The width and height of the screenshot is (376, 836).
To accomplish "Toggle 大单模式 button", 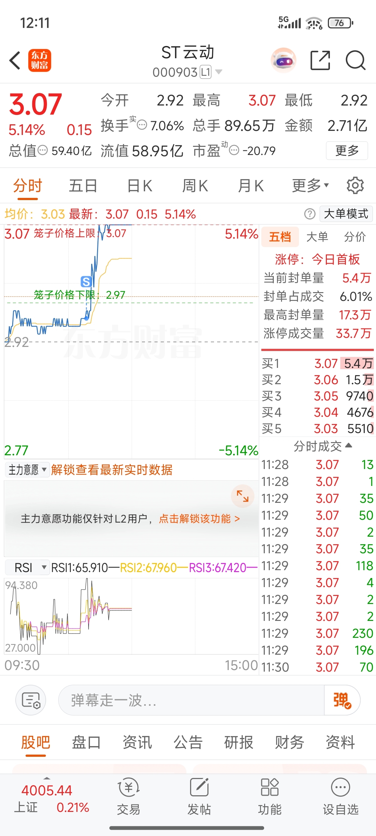I will tap(346, 214).
